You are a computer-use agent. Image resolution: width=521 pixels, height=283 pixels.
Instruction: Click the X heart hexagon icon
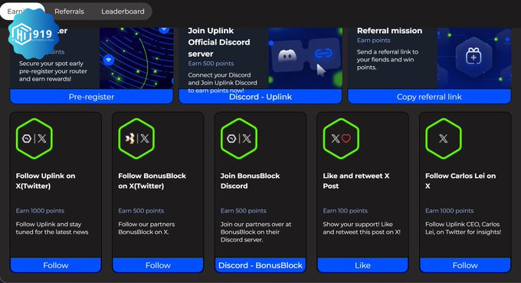pos(341,138)
